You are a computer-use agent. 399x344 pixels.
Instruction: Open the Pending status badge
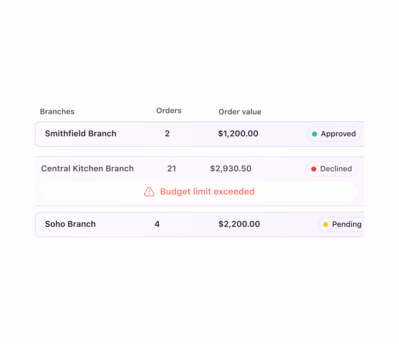point(341,224)
